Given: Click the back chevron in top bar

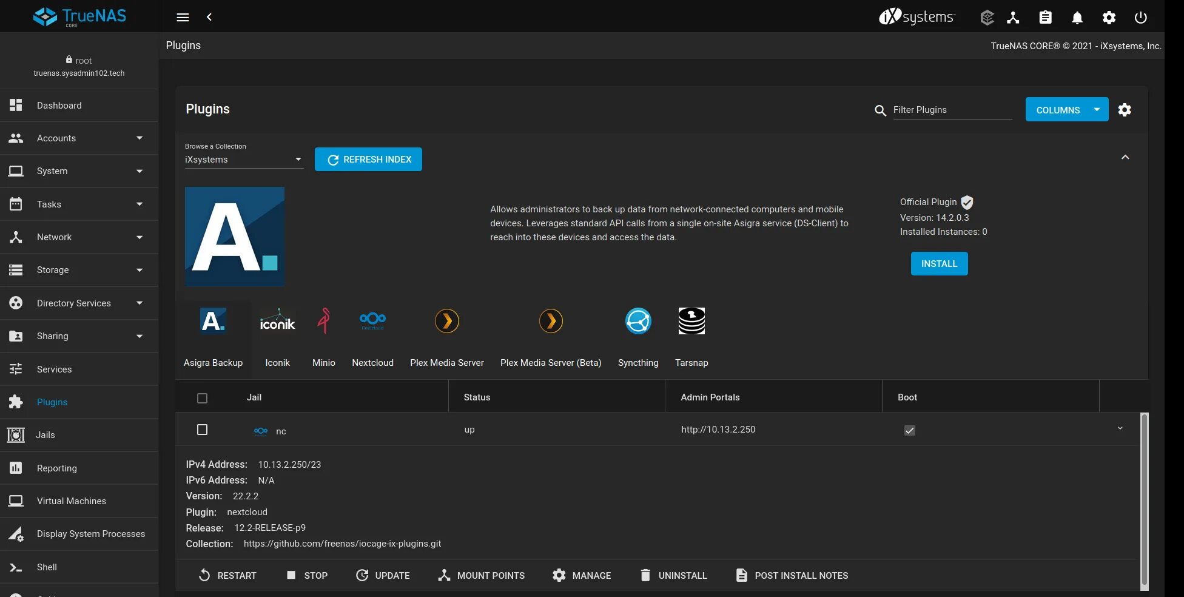Looking at the screenshot, I should pyautogui.click(x=209, y=17).
